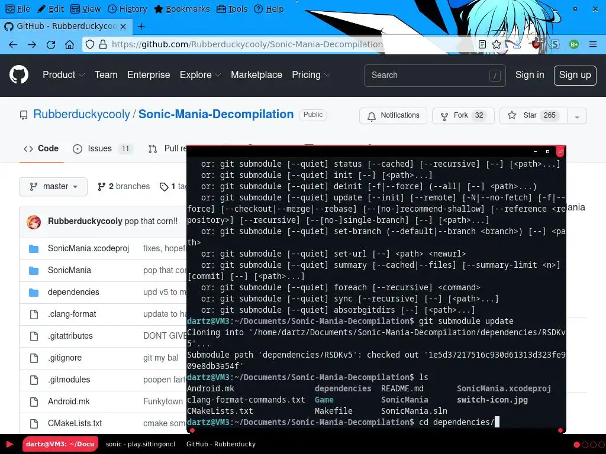This screenshot has width=606, height=454.
Task: Click the GitHub octocat logo
Action: coord(19,74)
